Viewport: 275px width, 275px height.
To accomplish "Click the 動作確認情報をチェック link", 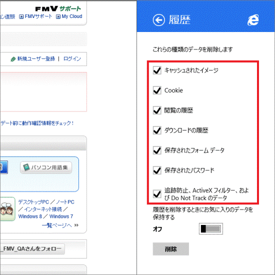I will (x=37, y=123).
